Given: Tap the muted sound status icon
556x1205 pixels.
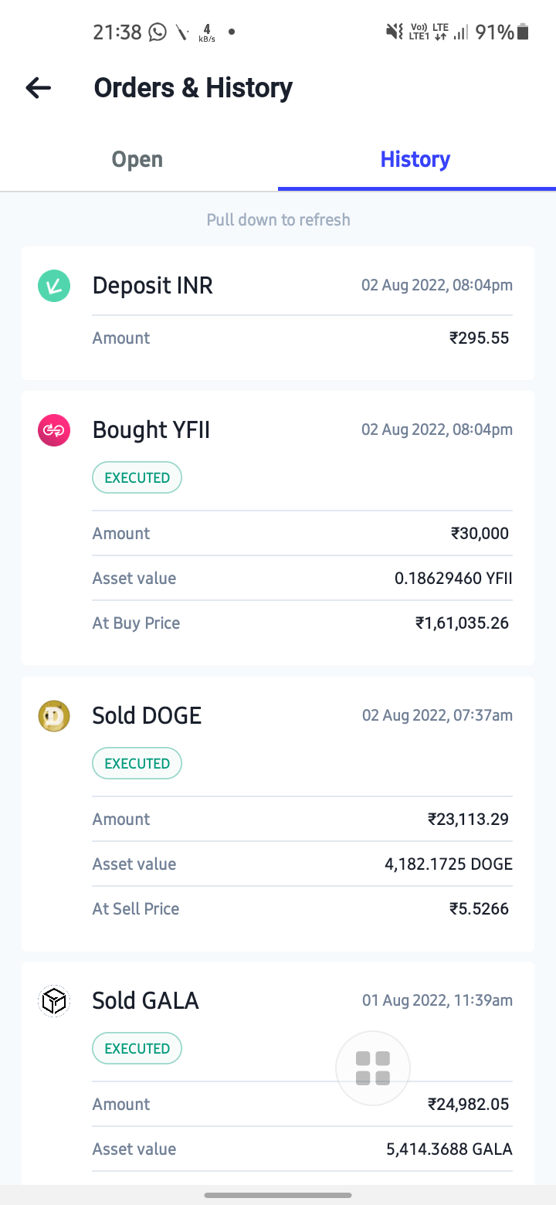Looking at the screenshot, I should (x=395, y=32).
